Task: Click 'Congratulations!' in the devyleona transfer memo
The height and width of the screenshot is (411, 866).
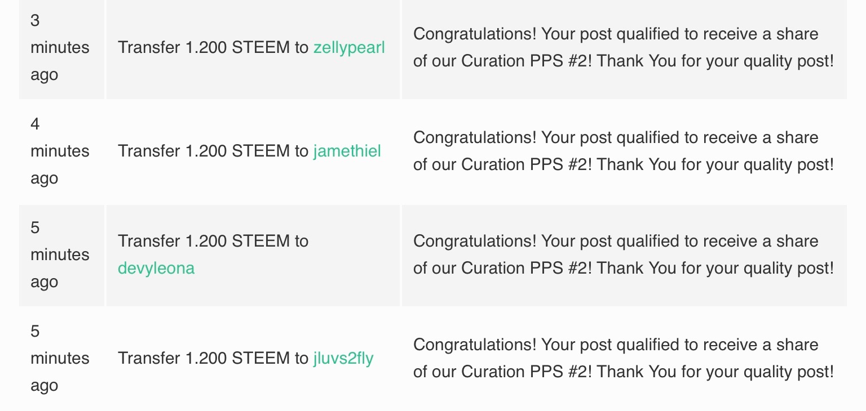Action: click(x=475, y=241)
